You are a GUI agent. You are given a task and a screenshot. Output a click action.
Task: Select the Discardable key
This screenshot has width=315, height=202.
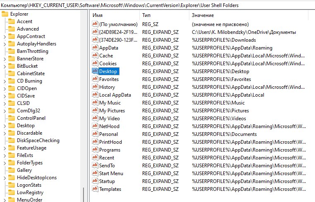(x=29, y=133)
